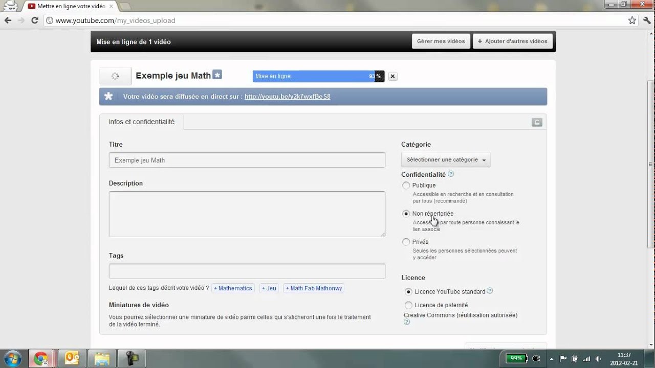Click the Windows Start button
The height and width of the screenshot is (368, 655).
[x=12, y=358]
